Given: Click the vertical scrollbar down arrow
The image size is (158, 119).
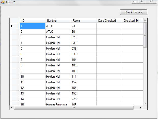Looking at the screenshot, I should point(145,103).
